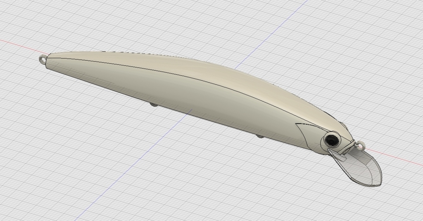
Task: Select the front belly hook hanger
Action: [x=259, y=136]
